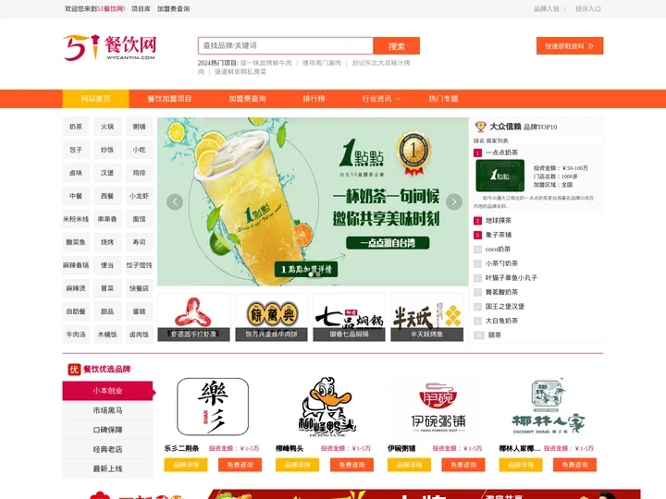Open the 排行榜 nav item
This screenshot has height=499, width=666.
pos(314,99)
